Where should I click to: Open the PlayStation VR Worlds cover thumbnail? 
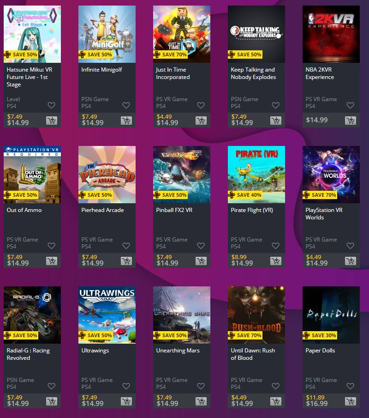click(331, 175)
